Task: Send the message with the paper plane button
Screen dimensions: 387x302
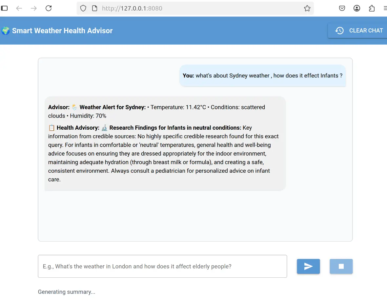Action: pos(308,266)
